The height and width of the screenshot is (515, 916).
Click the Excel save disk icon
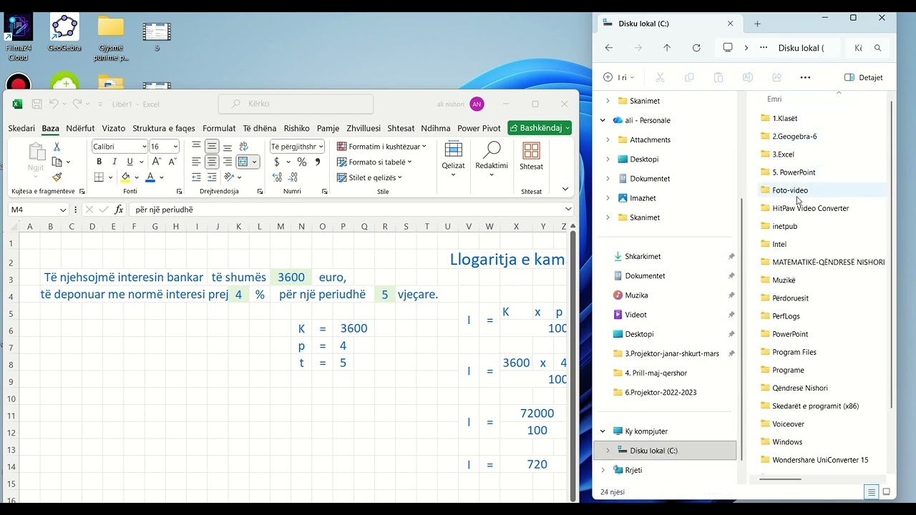[x=36, y=104]
